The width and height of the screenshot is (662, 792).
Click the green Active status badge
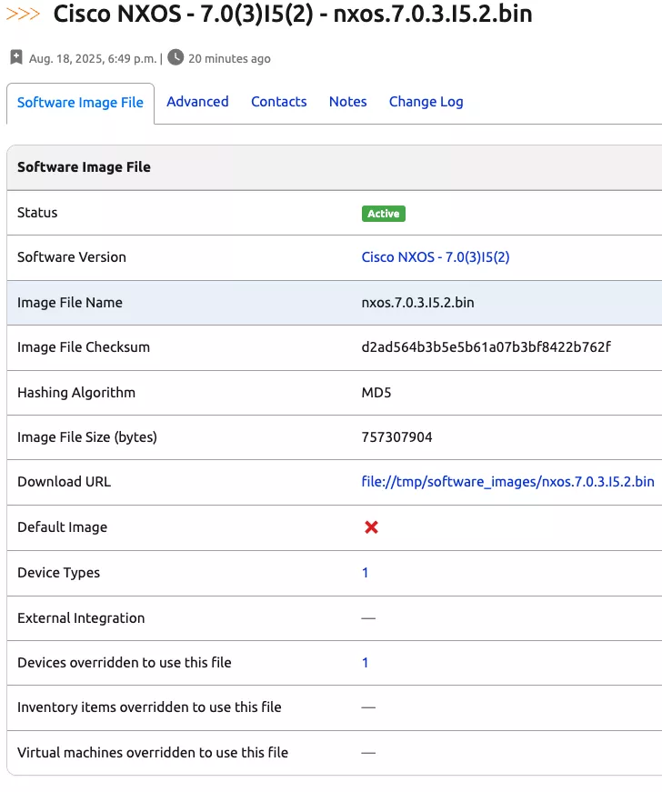pos(383,214)
